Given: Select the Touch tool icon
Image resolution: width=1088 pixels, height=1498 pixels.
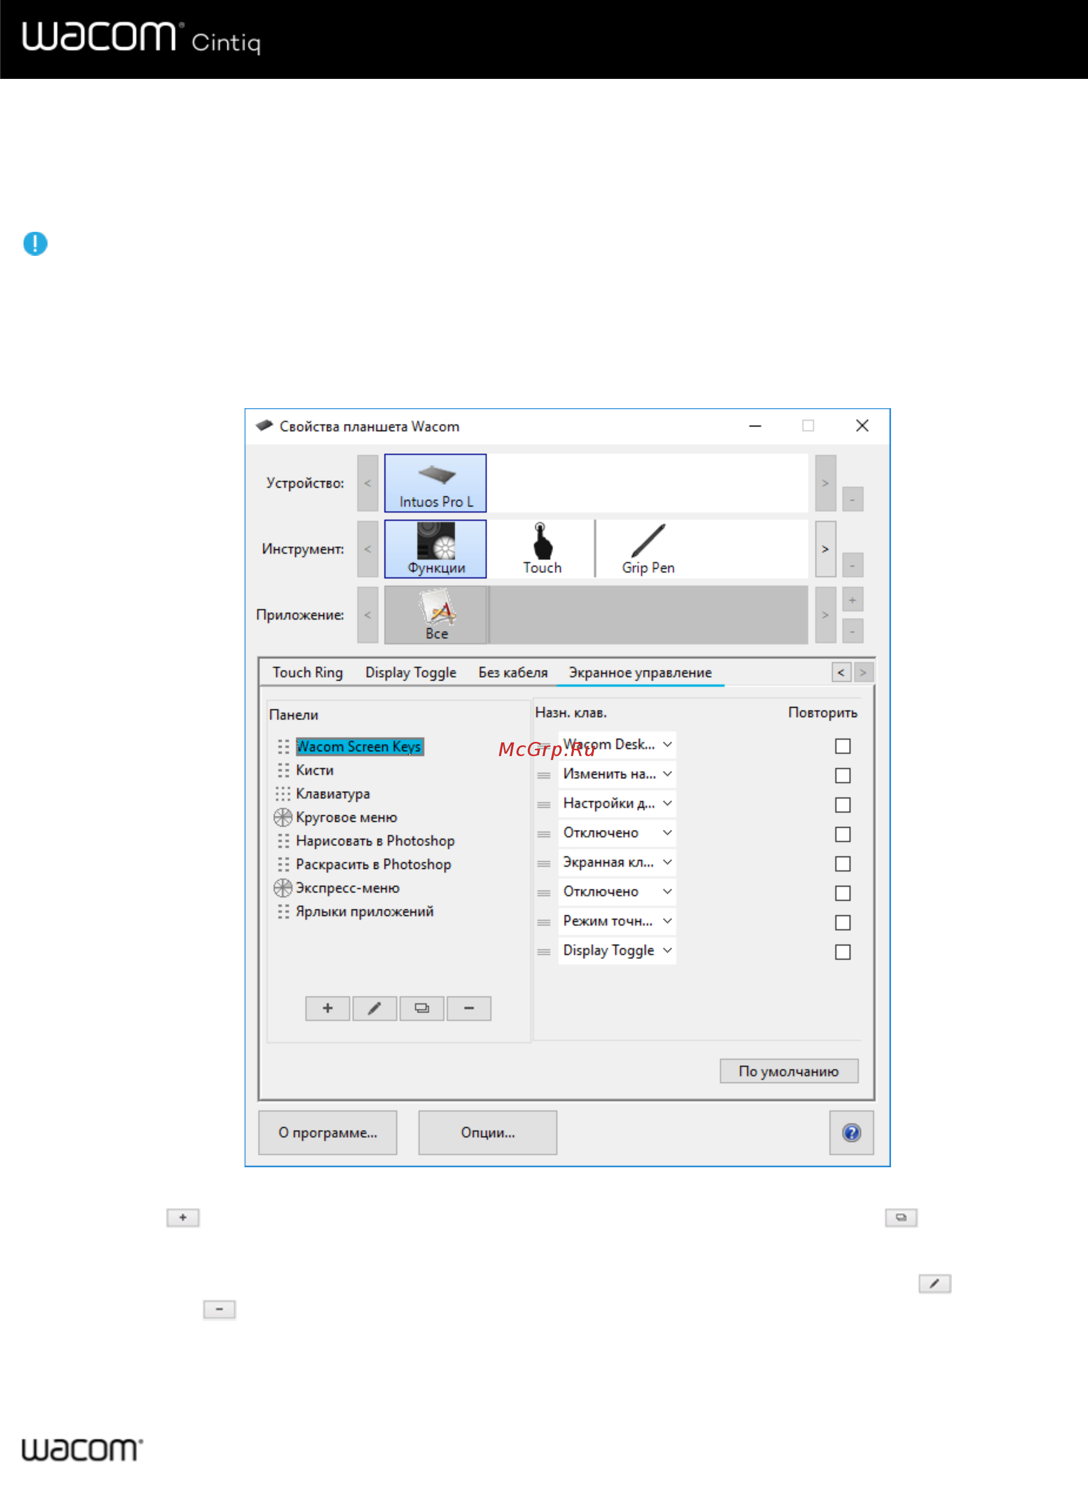Looking at the screenshot, I should point(542,549).
